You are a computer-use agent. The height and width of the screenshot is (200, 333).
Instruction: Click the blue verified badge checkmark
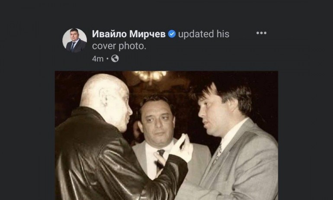click(x=172, y=34)
